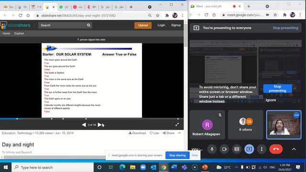
Task: Click the Windows taskbar search box
Action: tap(53, 167)
